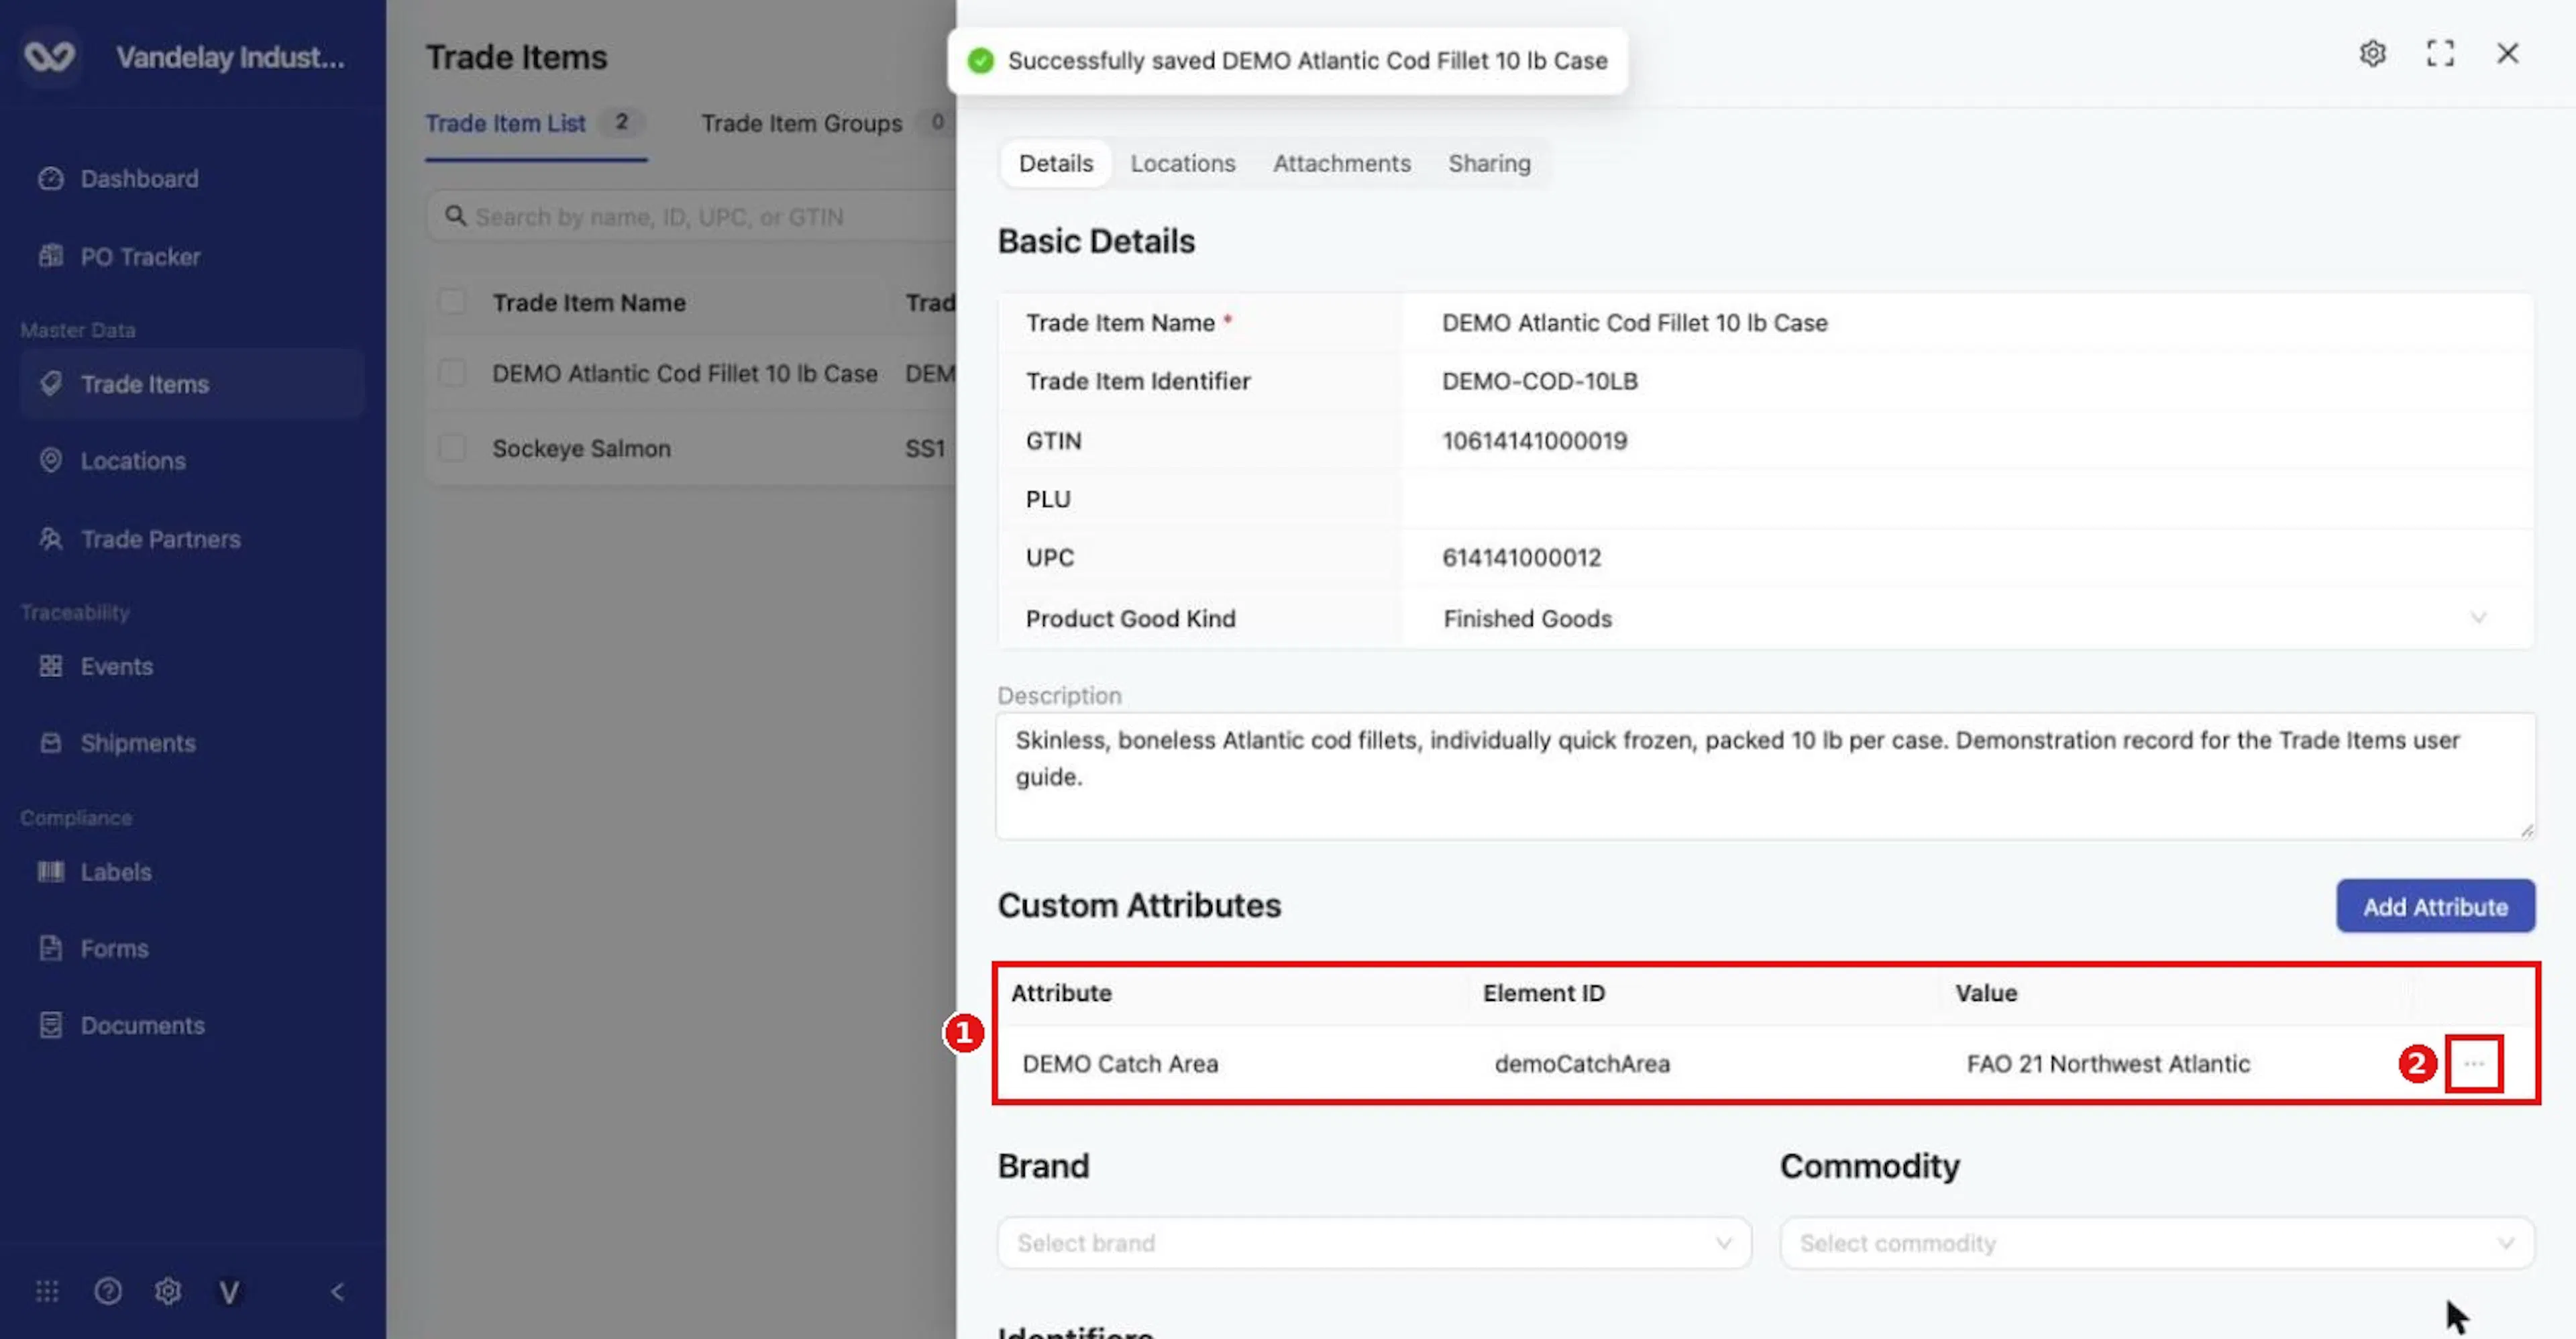This screenshot has height=1339, width=2576.
Task: Open Trade Partners in the sidebar
Action: [x=160, y=539]
